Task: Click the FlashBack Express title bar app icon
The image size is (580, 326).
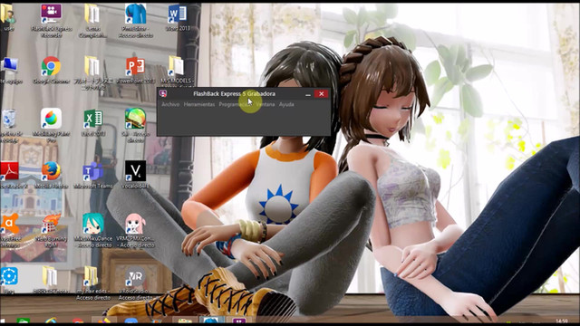Action: click(163, 93)
